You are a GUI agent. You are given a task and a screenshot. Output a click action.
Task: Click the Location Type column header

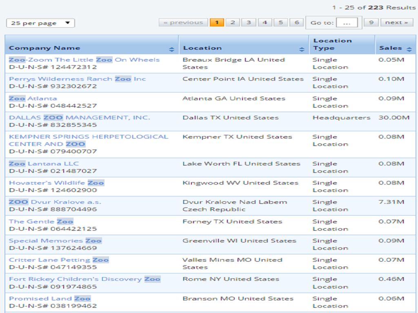click(x=332, y=44)
